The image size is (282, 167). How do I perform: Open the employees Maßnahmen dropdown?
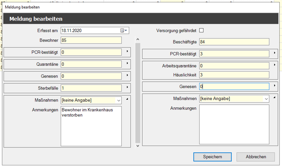(266, 99)
